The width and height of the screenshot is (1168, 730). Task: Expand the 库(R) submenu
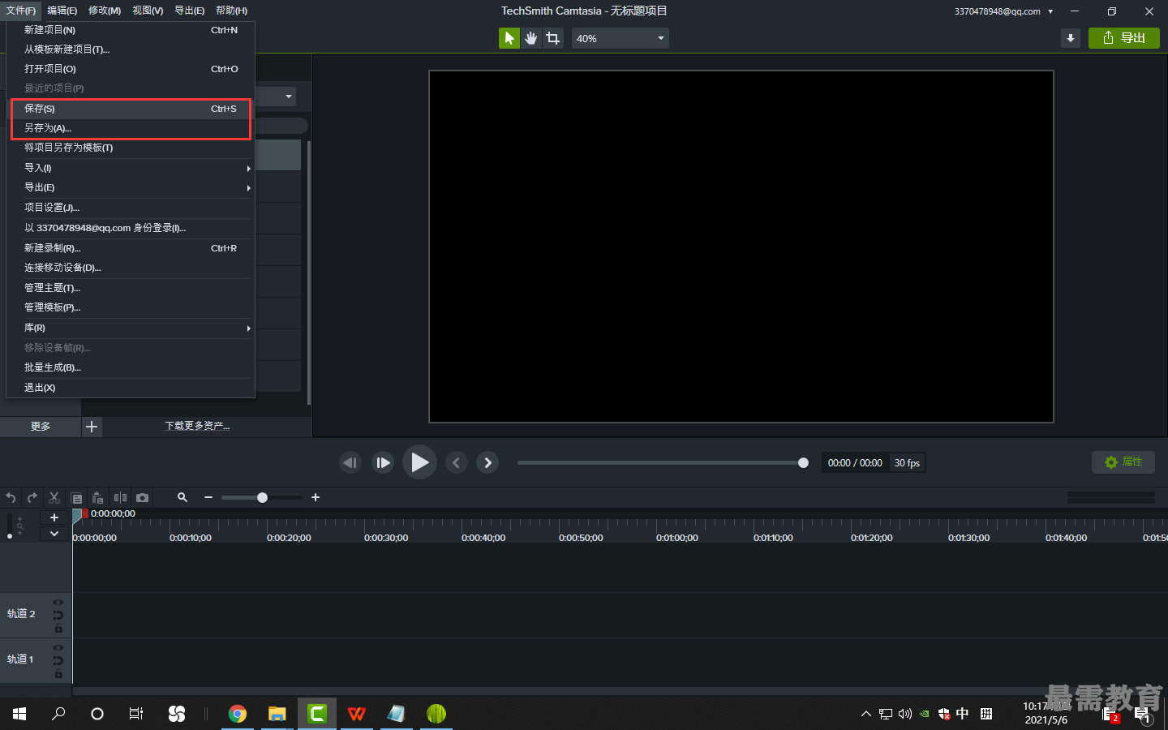[x=131, y=328]
